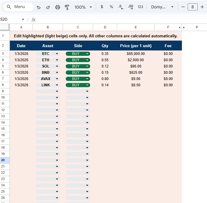Select the Fee header cell

point(168,46)
